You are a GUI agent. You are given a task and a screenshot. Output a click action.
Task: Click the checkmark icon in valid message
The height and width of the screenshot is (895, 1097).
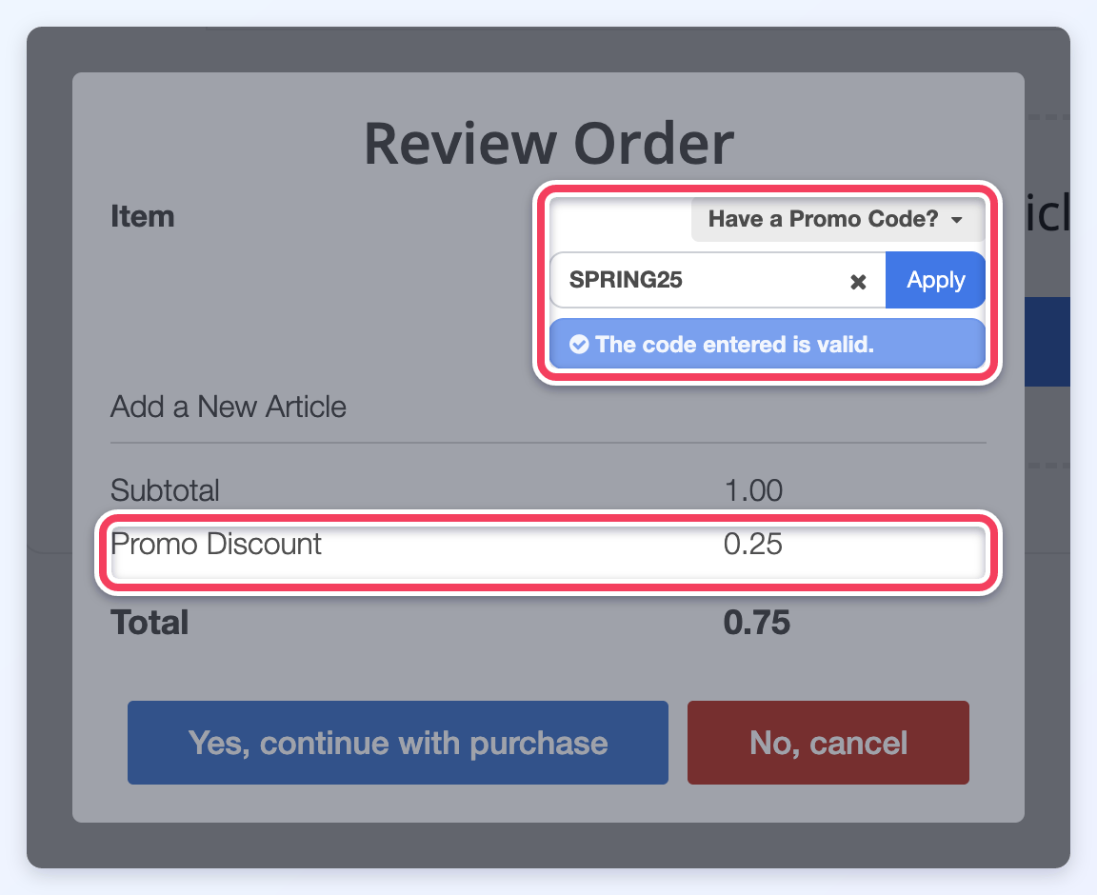pyautogui.click(x=579, y=344)
